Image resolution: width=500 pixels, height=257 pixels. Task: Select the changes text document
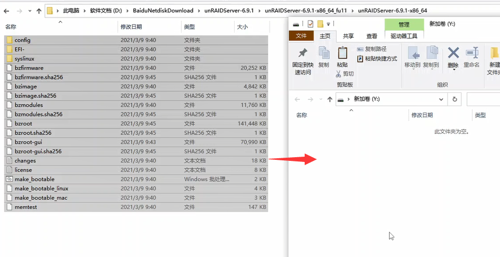pos(136,161)
